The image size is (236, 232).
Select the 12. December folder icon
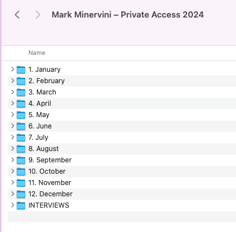coord(21,194)
